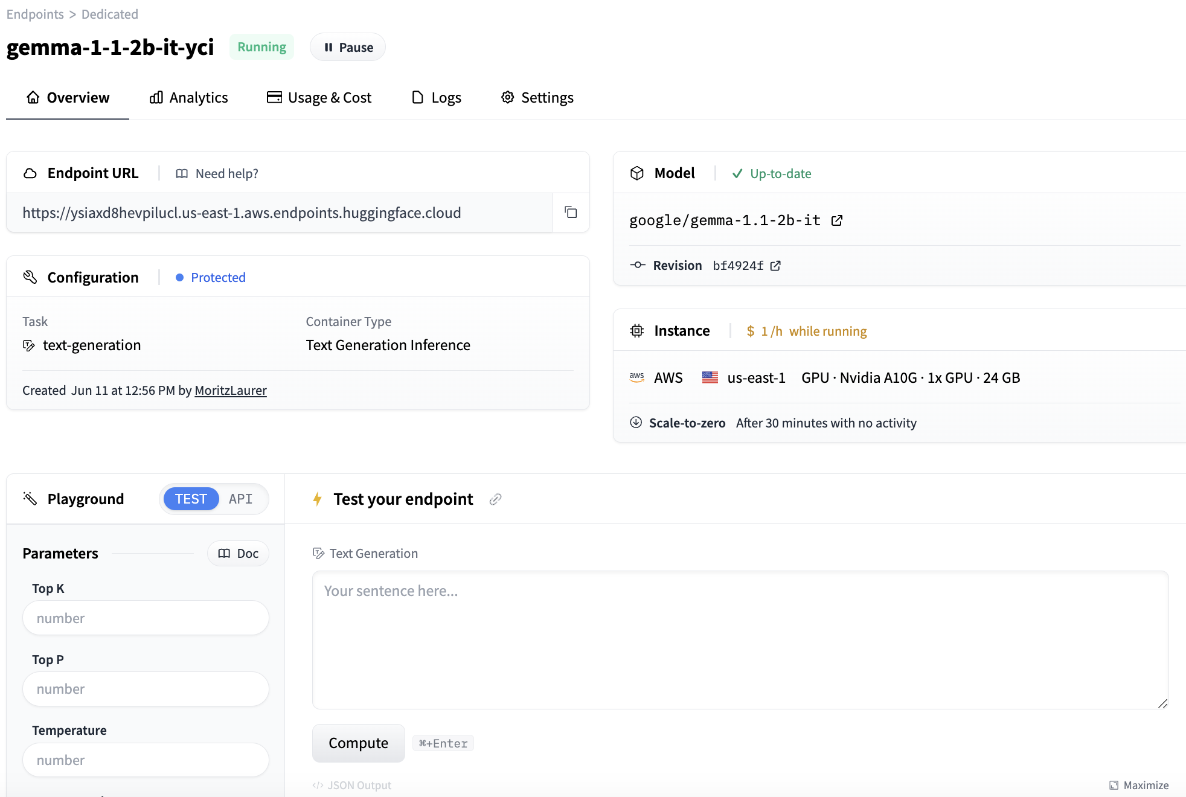Open the Need help? documentation link
This screenshot has width=1186, height=797.
coord(217,174)
